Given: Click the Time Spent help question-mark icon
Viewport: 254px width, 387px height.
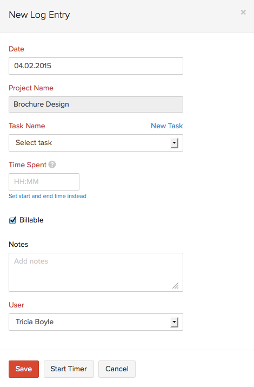Looking at the screenshot, I should click(52, 165).
